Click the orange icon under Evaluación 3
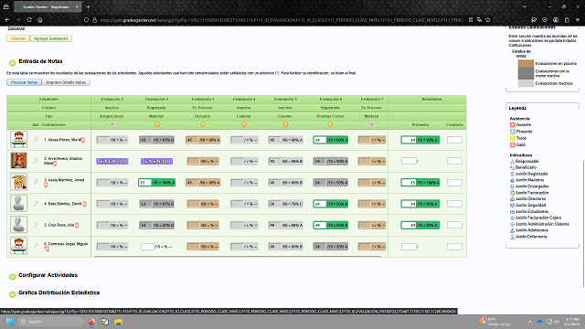Image resolution: width=585 pixels, height=329 pixels. point(203,124)
